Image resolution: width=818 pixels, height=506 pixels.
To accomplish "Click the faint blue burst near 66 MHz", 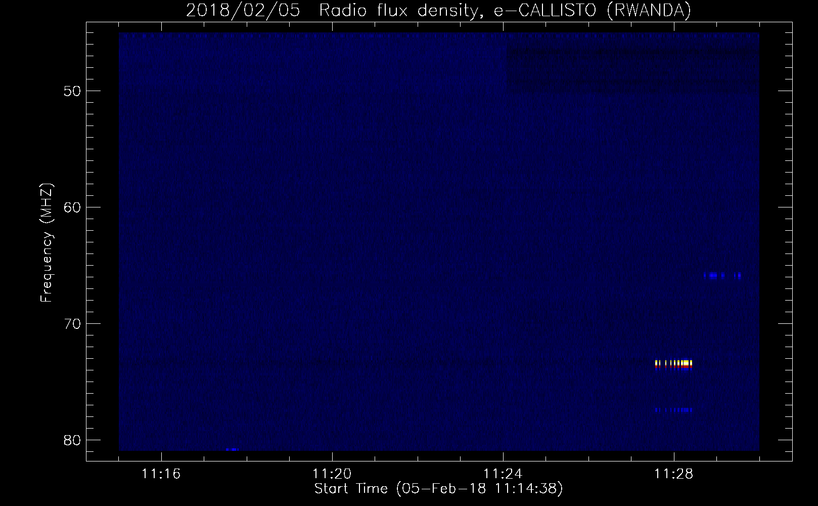I will point(722,276).
